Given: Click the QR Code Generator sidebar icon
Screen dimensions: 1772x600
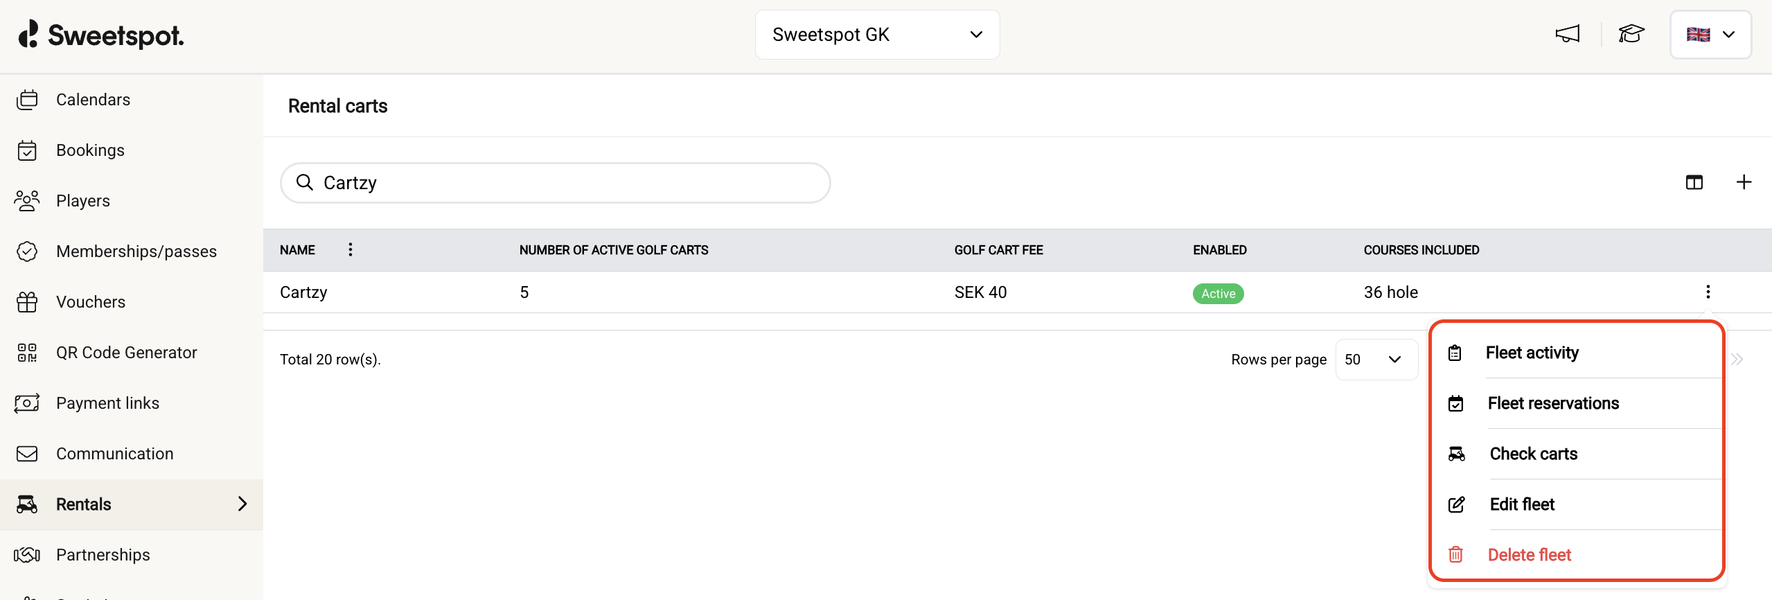Looking at the screenshot, I should (27, 353).
